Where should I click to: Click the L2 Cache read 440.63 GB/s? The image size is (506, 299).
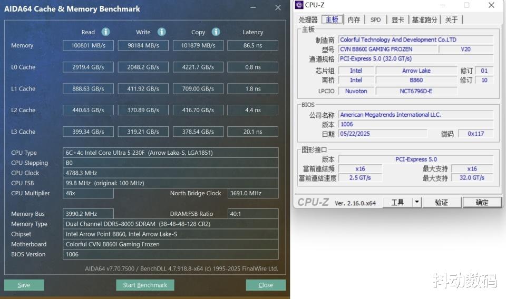click(88, 110)
